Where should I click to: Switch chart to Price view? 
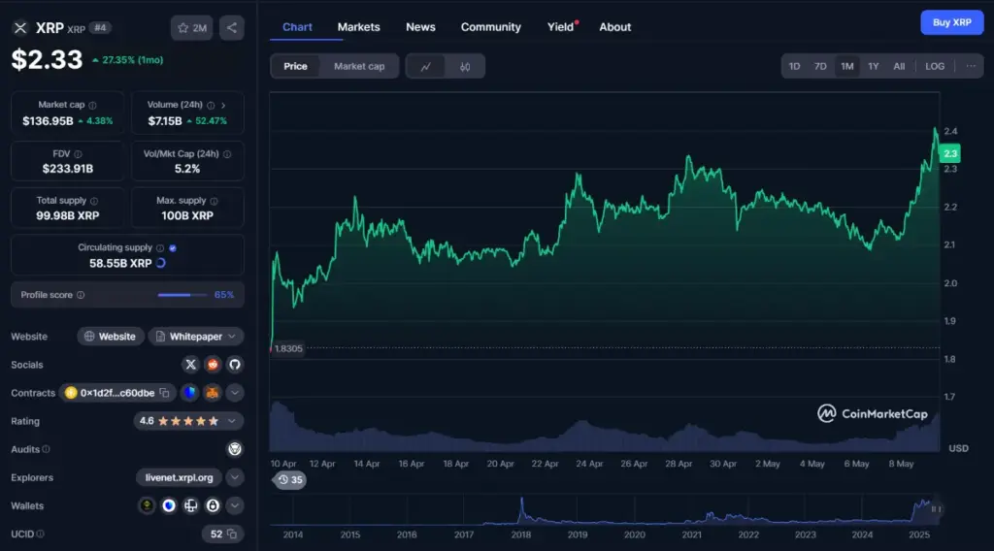(295, 66)
